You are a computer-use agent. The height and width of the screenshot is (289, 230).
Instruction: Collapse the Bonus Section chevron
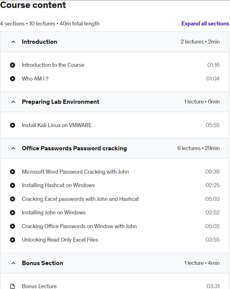pyautogui.click(x=13, y=263)
